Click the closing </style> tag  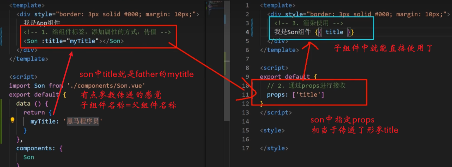pyautogui.click(x=274, y=148)
